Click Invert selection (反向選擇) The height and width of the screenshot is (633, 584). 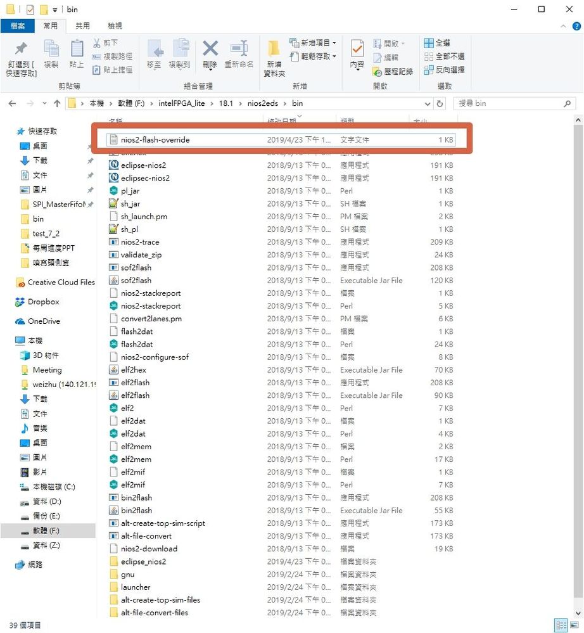click(x=445, y=70)
